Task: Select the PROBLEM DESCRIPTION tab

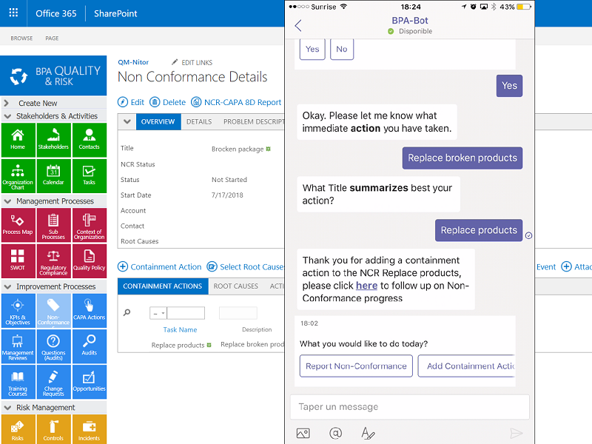Action: tap(254, 121)
